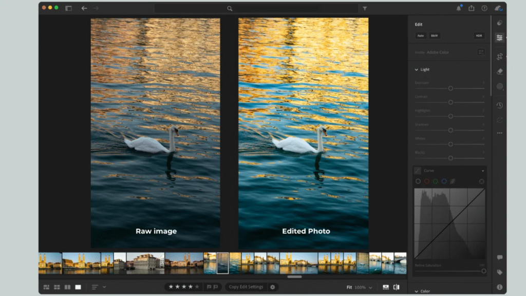The image size is (526, 296).
Task: Toggle the show original compare icon
Action: [x=396, y=287]
